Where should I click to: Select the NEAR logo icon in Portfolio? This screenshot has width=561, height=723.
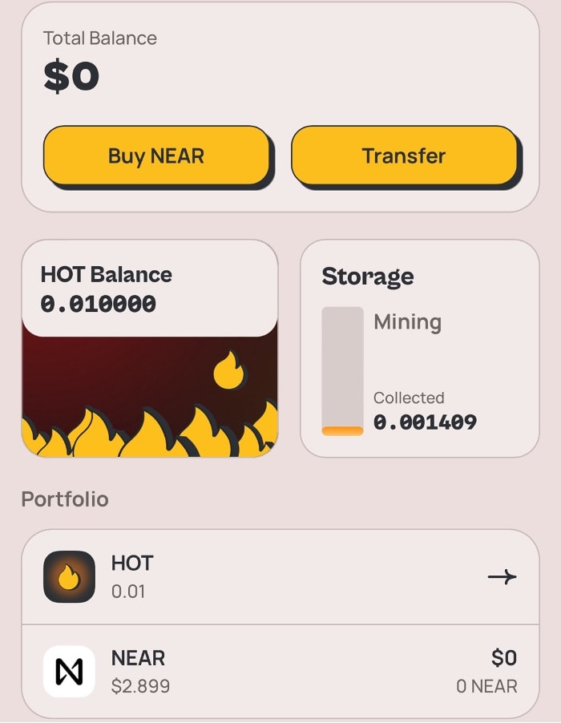pos(68,671)
